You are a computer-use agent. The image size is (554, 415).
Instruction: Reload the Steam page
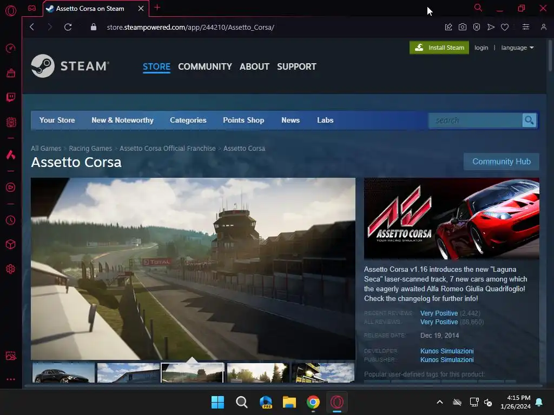pos(68,27)
